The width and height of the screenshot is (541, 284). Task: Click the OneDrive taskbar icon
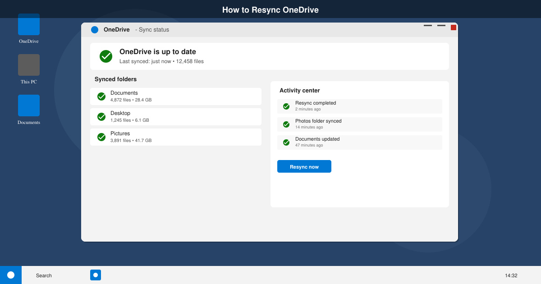tap(96, 275)
